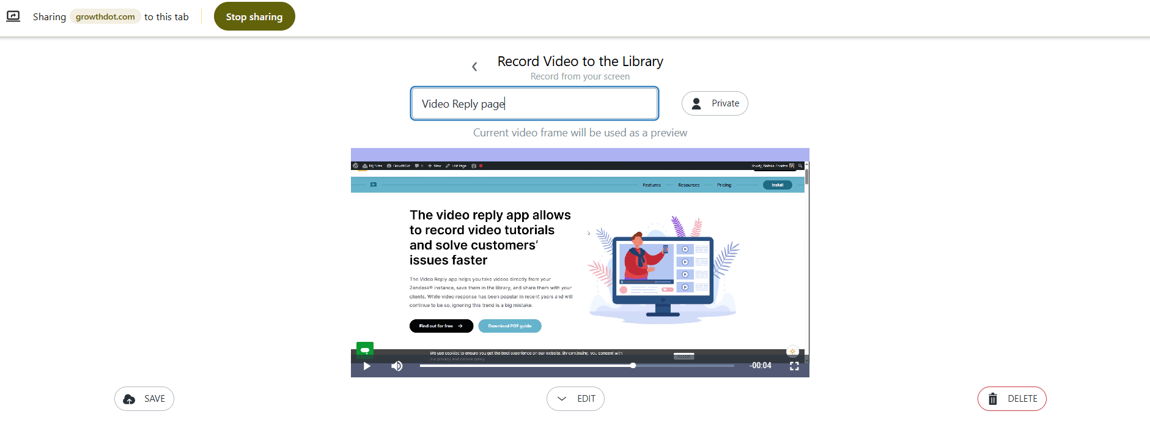Go back with the left chevron arrow

pyautogui.click(x=474, y=67)
